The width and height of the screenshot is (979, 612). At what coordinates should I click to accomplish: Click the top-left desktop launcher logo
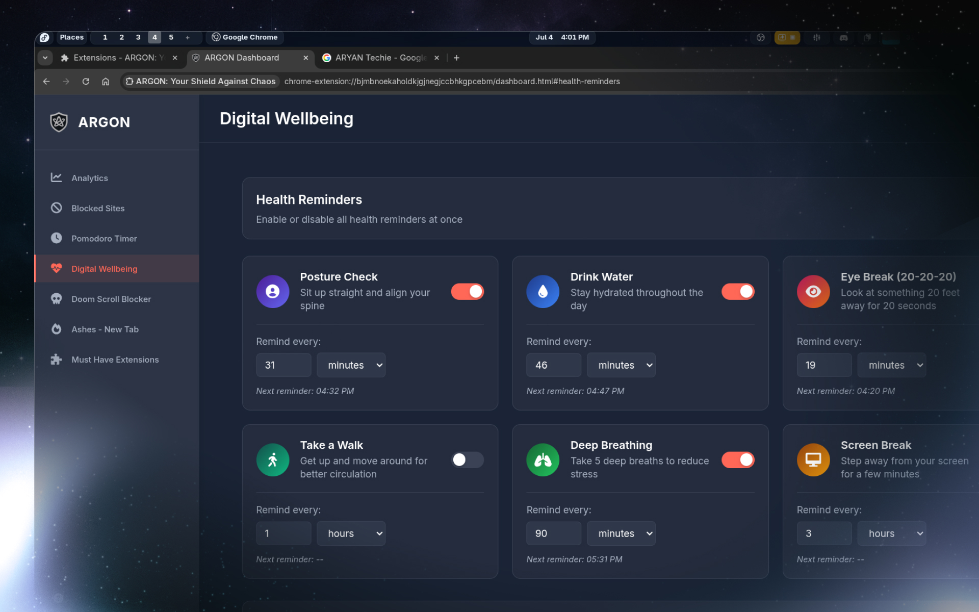(44, 37)
